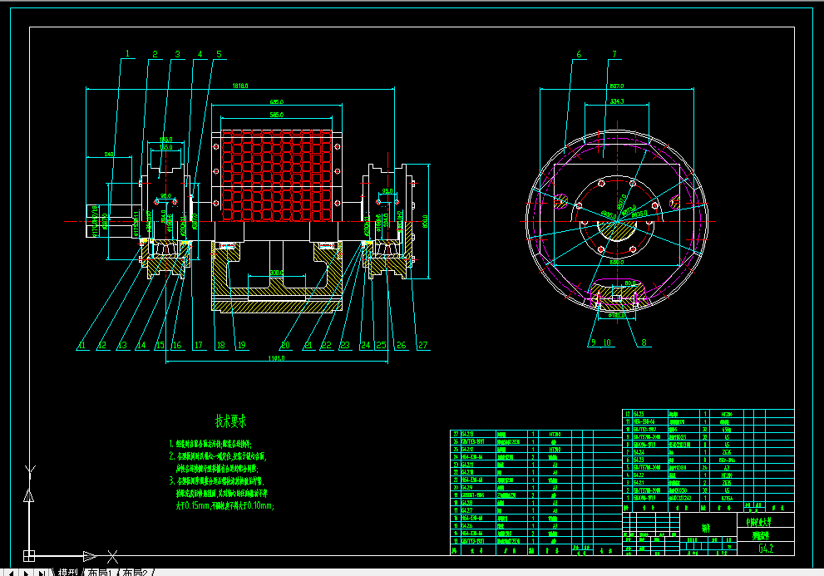Pick part balloon number 19
The width and height of the screenshot is (824, 576).
[242, 345]
